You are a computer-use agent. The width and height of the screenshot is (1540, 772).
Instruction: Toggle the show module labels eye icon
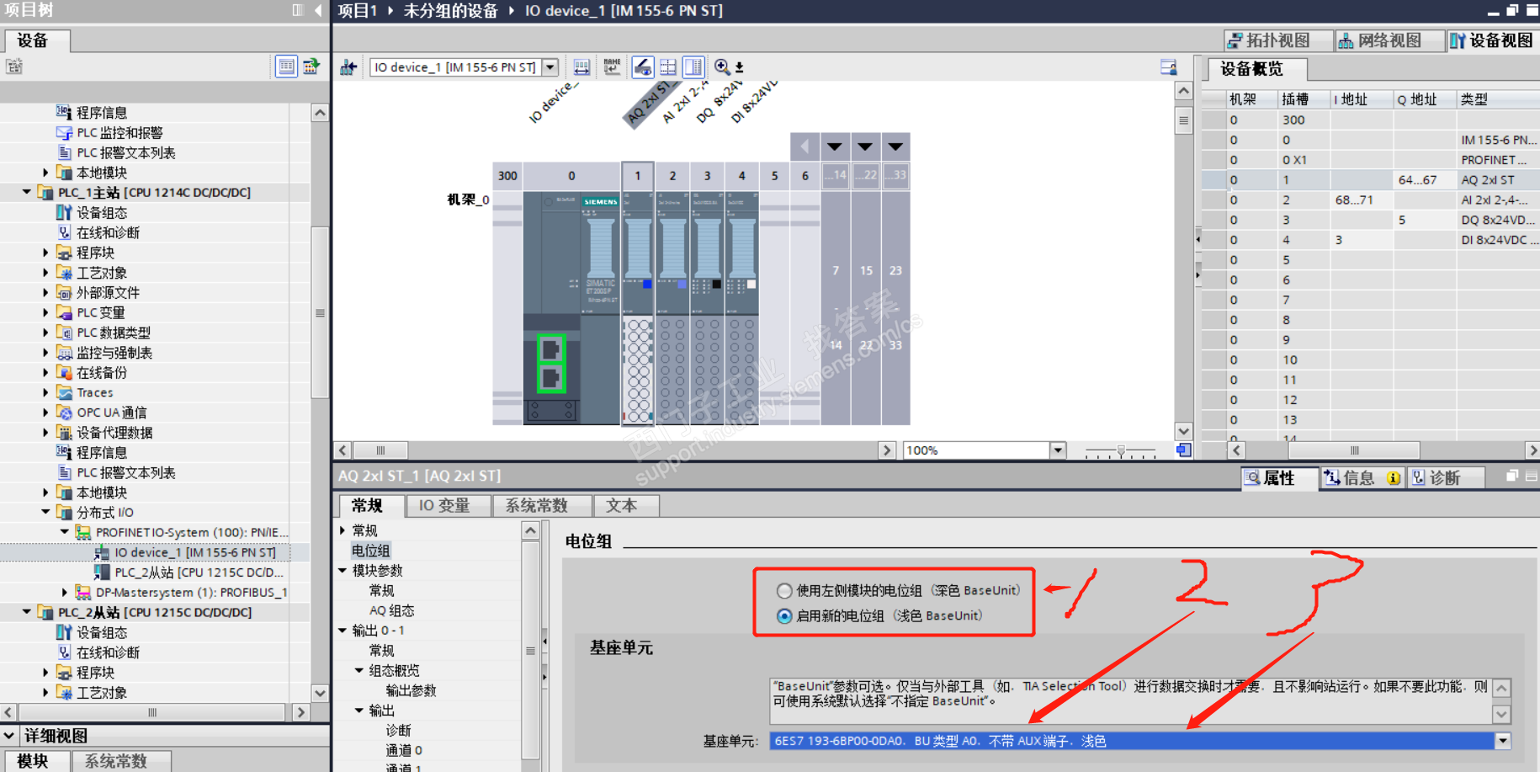(642, 67)
